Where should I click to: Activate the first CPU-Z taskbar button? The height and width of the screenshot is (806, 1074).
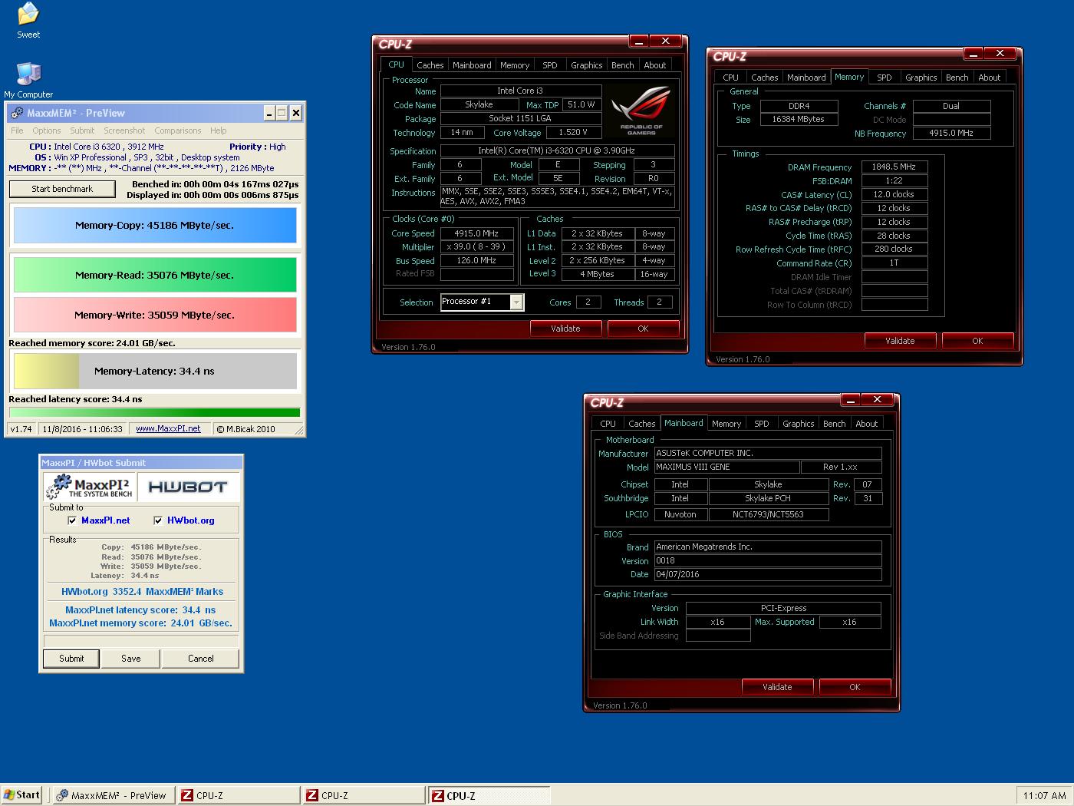(x=238, y=795)
